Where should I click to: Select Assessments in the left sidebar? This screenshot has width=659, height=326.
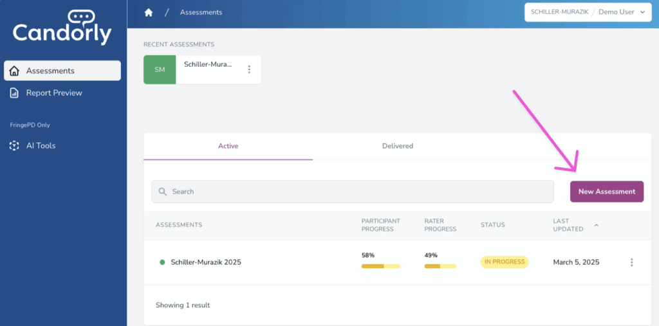(62, 71)
